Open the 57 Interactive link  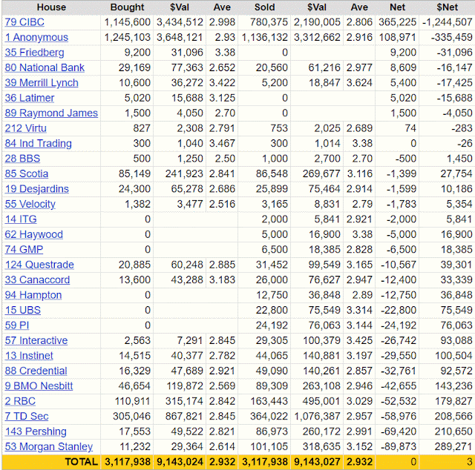click(36, 340)
